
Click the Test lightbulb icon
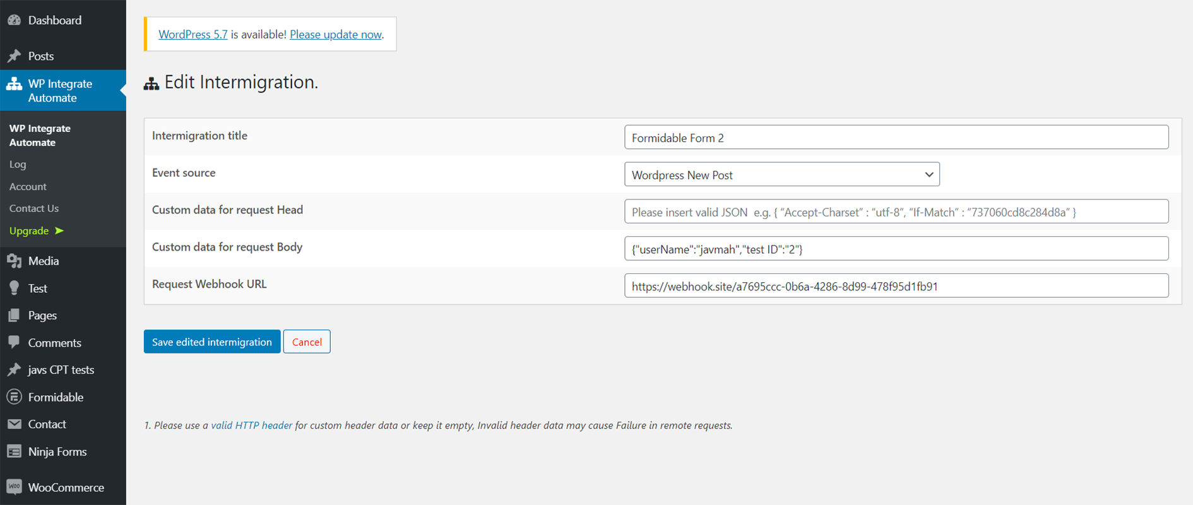tap(15, 288)
